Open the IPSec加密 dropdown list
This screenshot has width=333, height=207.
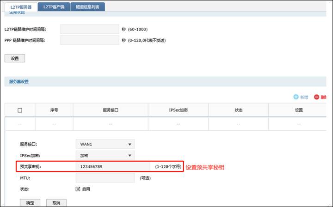click(x=105, y=155)
